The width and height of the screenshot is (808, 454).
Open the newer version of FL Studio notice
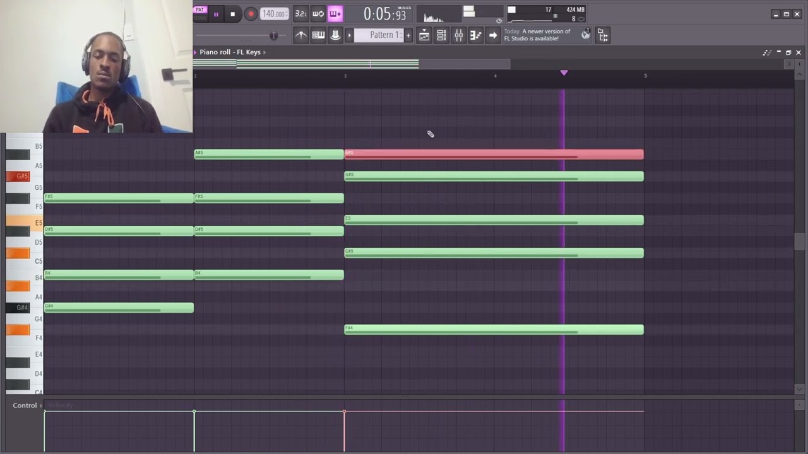(x=537, y=35)
